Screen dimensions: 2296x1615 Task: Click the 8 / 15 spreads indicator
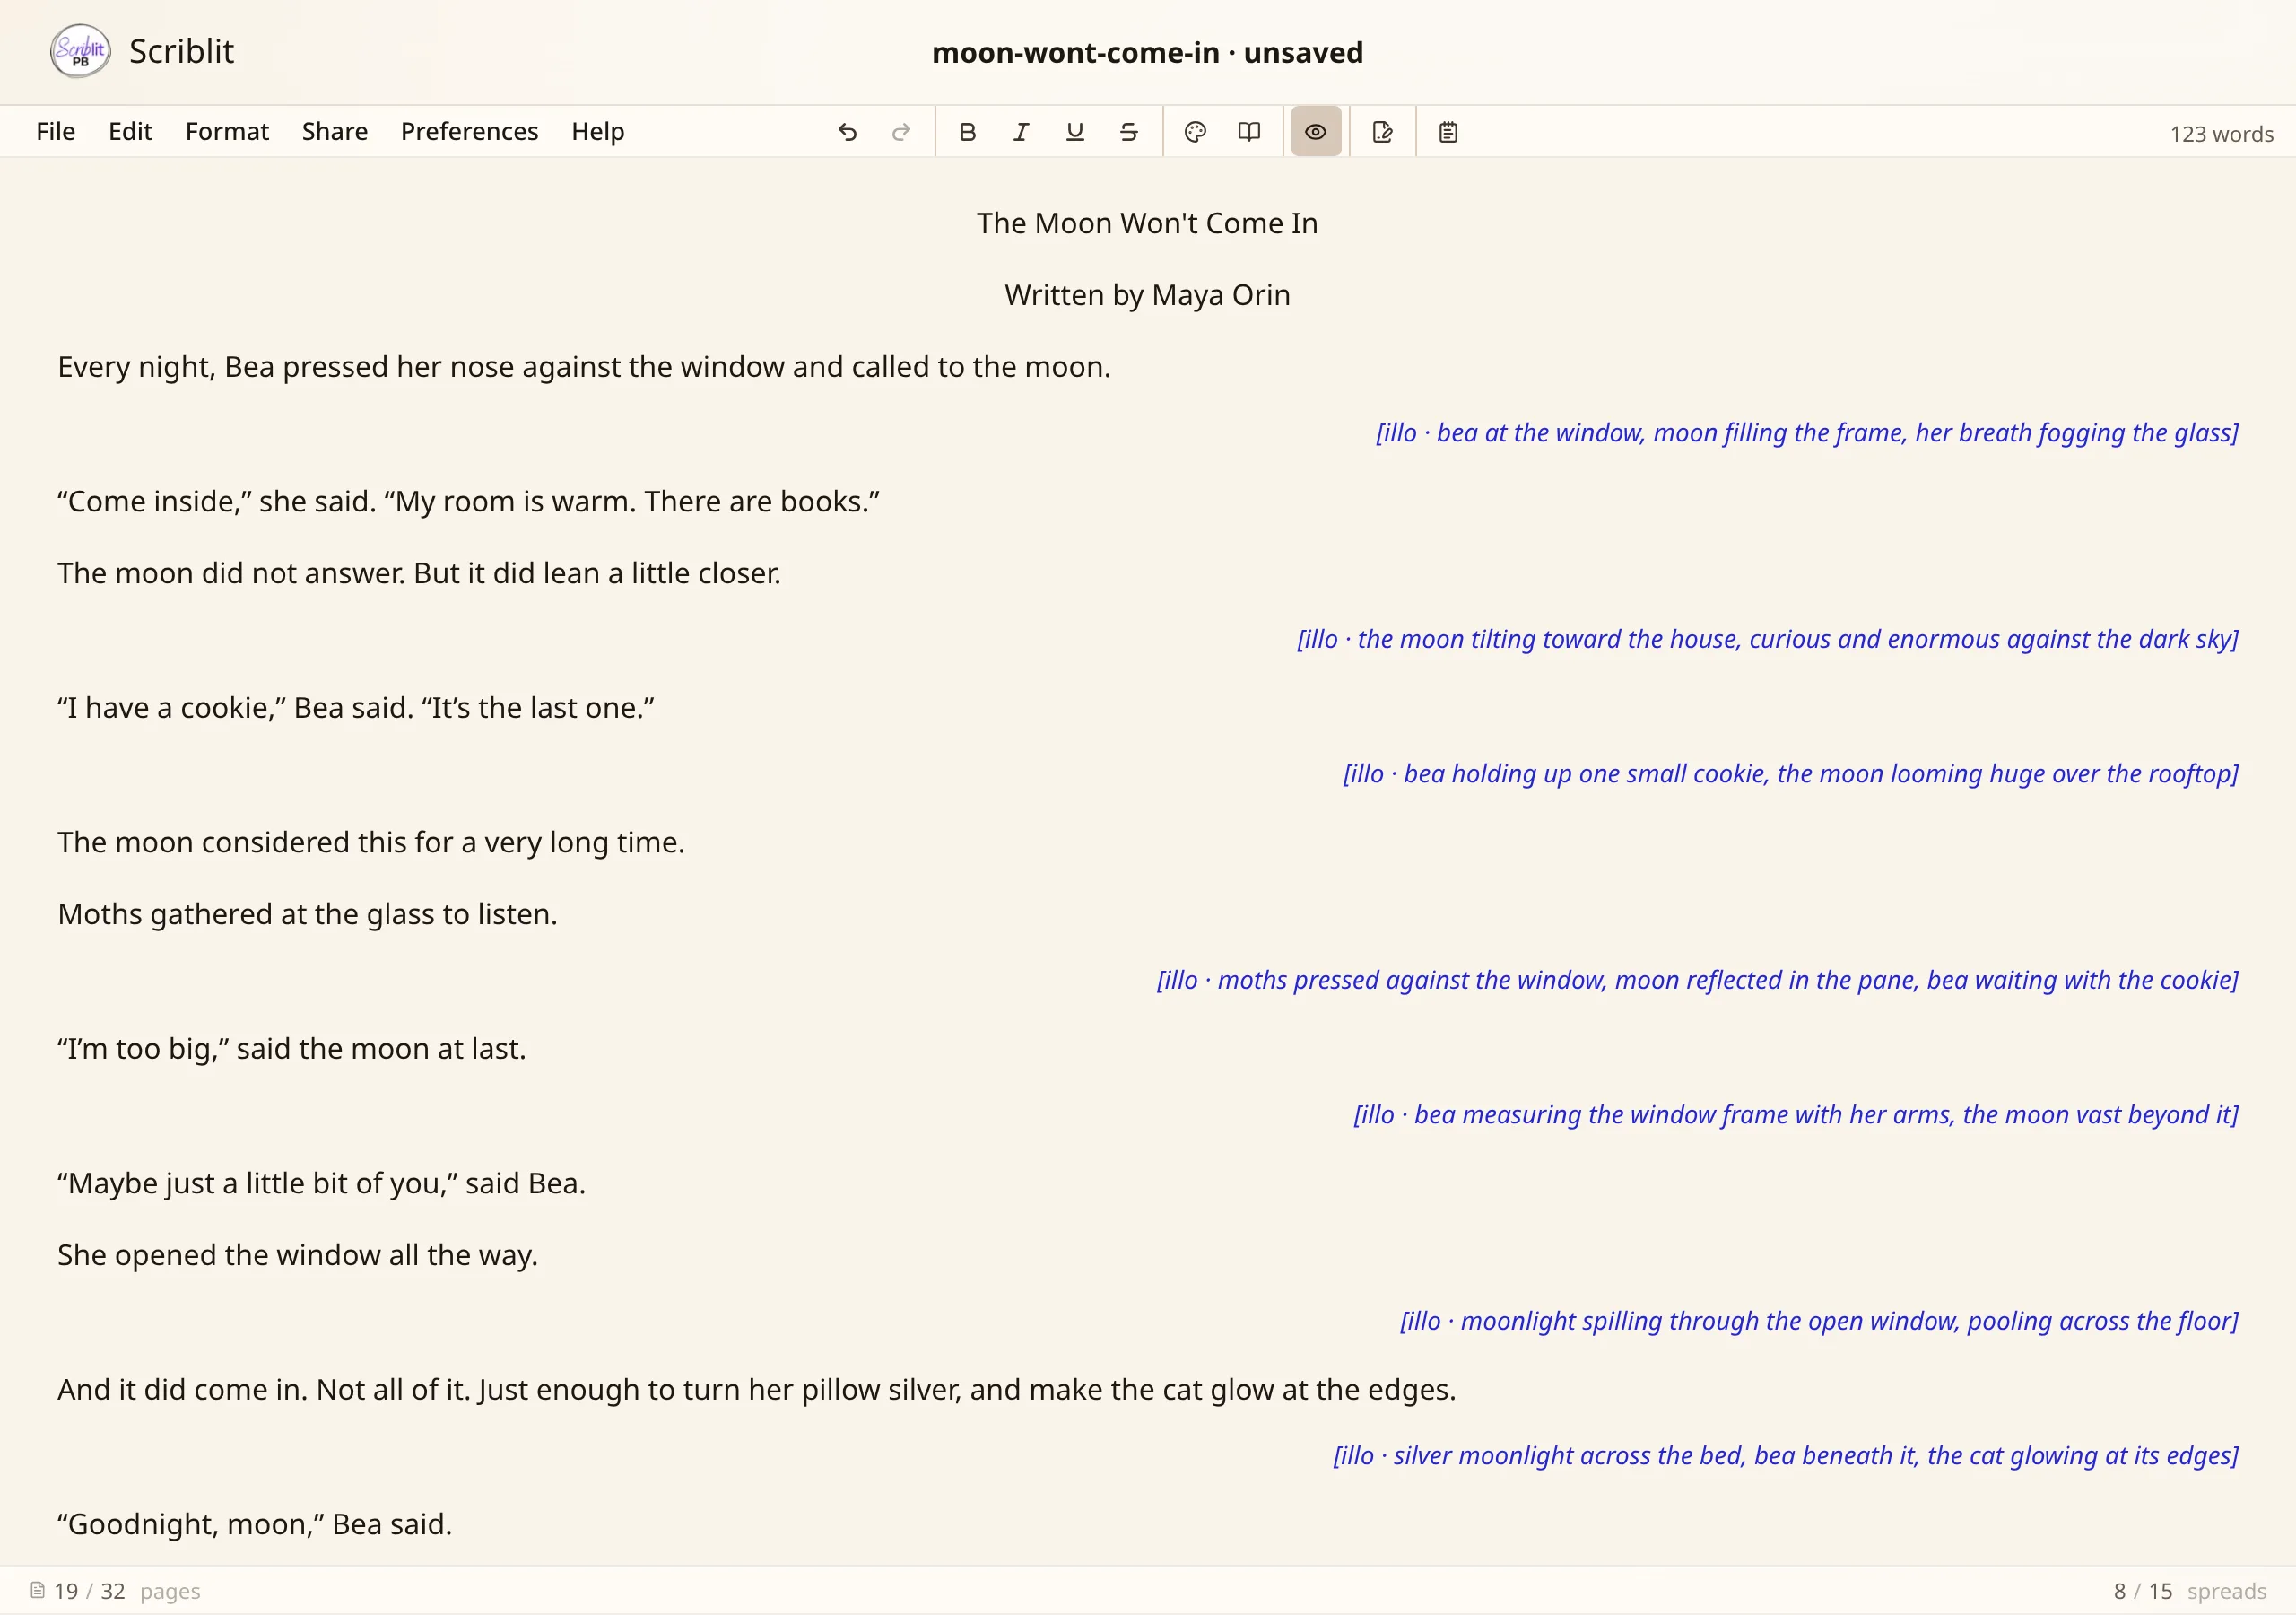[x=2190, y=1591]
